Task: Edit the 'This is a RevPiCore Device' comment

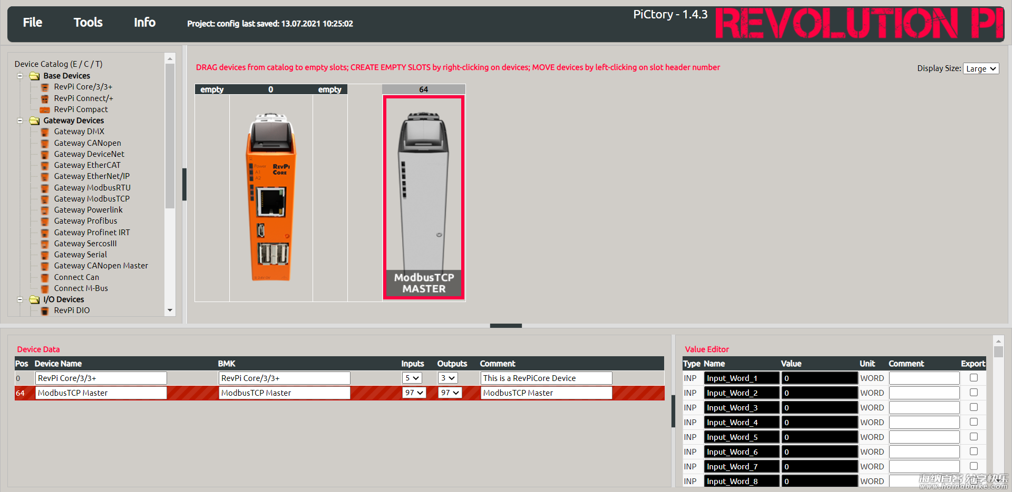Action: 546,378
